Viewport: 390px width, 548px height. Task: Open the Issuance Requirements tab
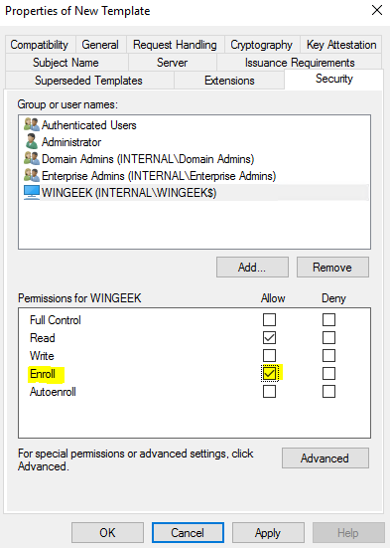click(300, 63)
